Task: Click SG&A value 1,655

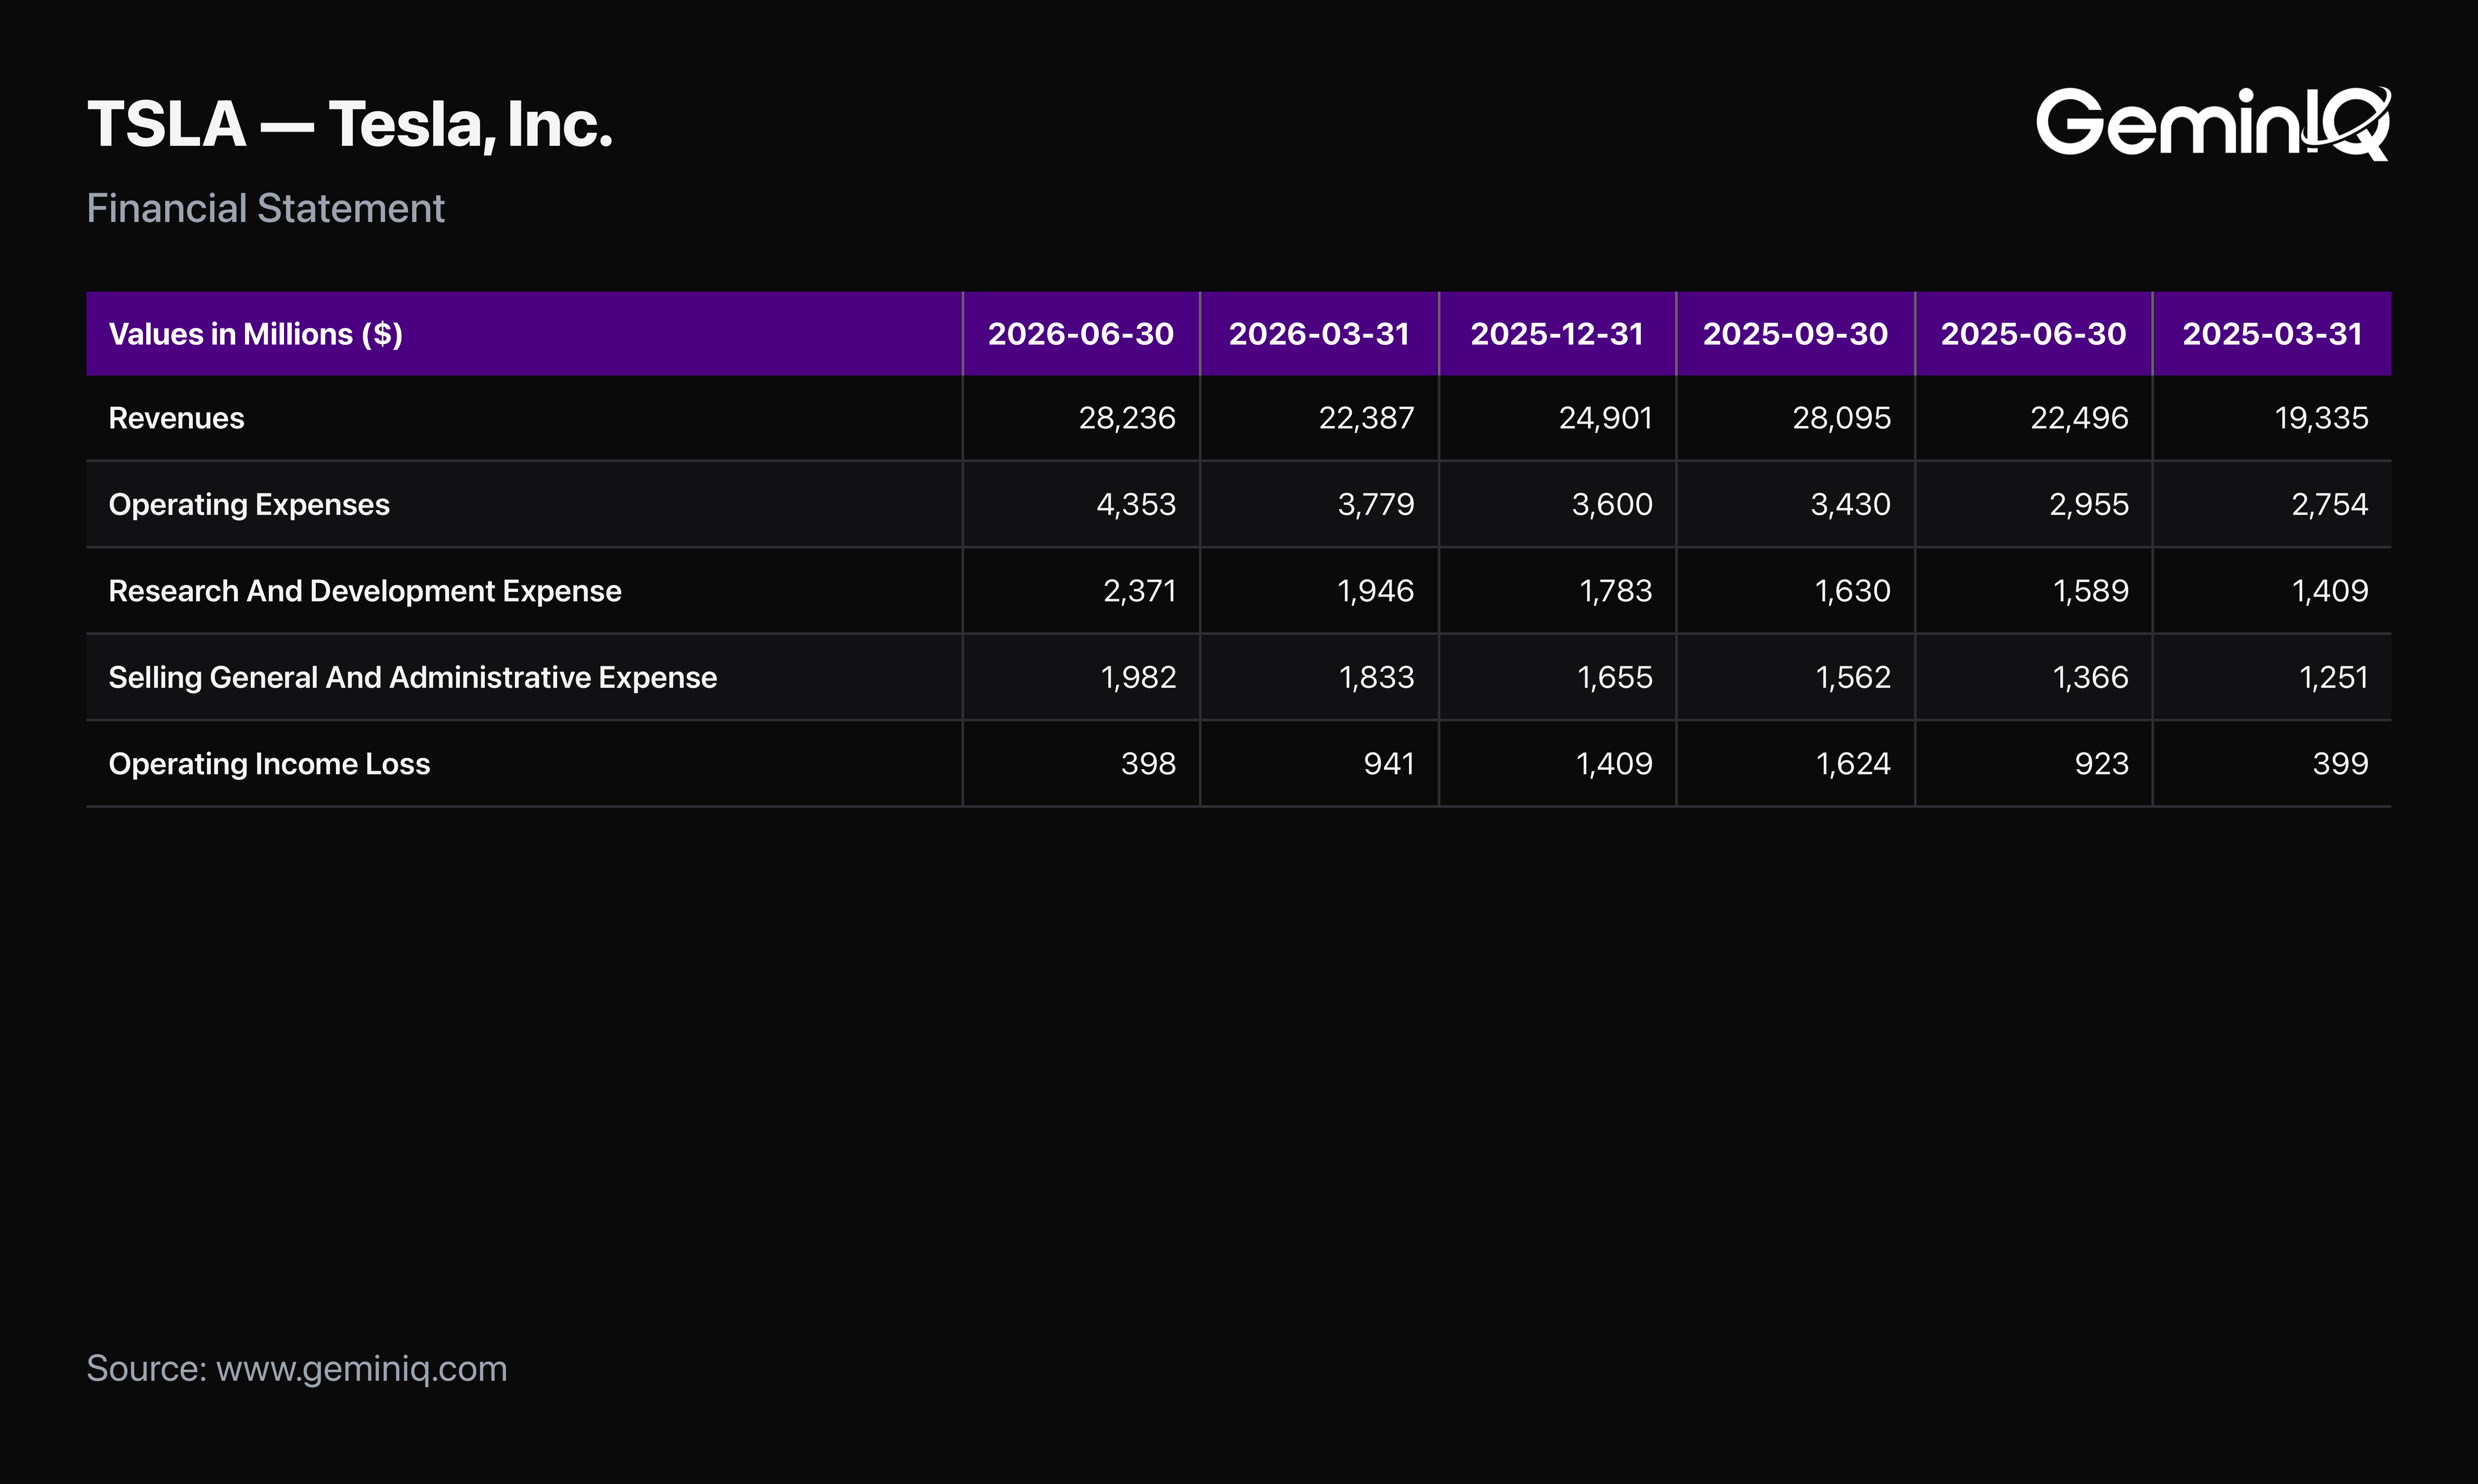Action: pos(1615,677)
